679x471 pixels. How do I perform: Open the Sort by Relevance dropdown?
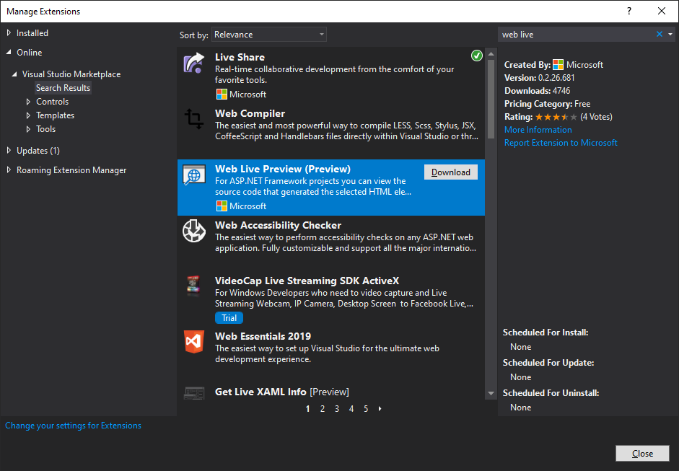269,35
